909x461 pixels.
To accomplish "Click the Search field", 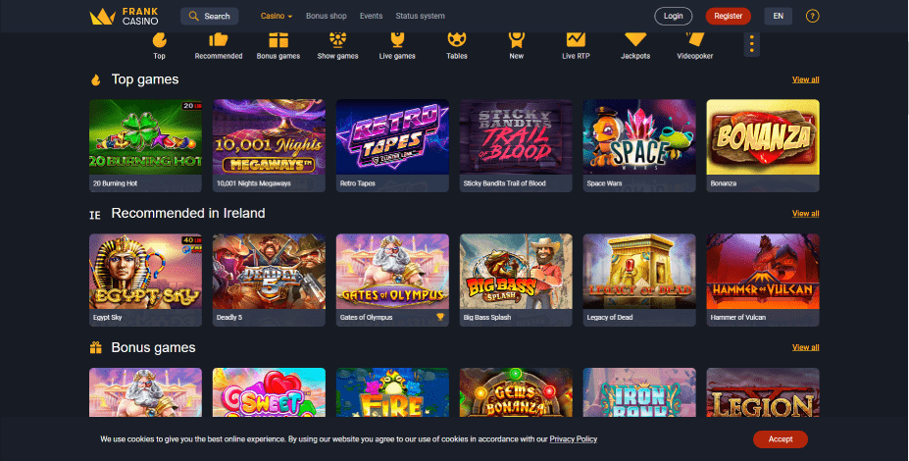I will (x=209, y=17).
